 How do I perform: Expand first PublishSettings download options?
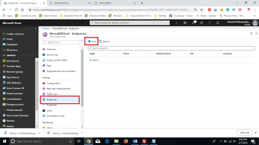(39, 133)
